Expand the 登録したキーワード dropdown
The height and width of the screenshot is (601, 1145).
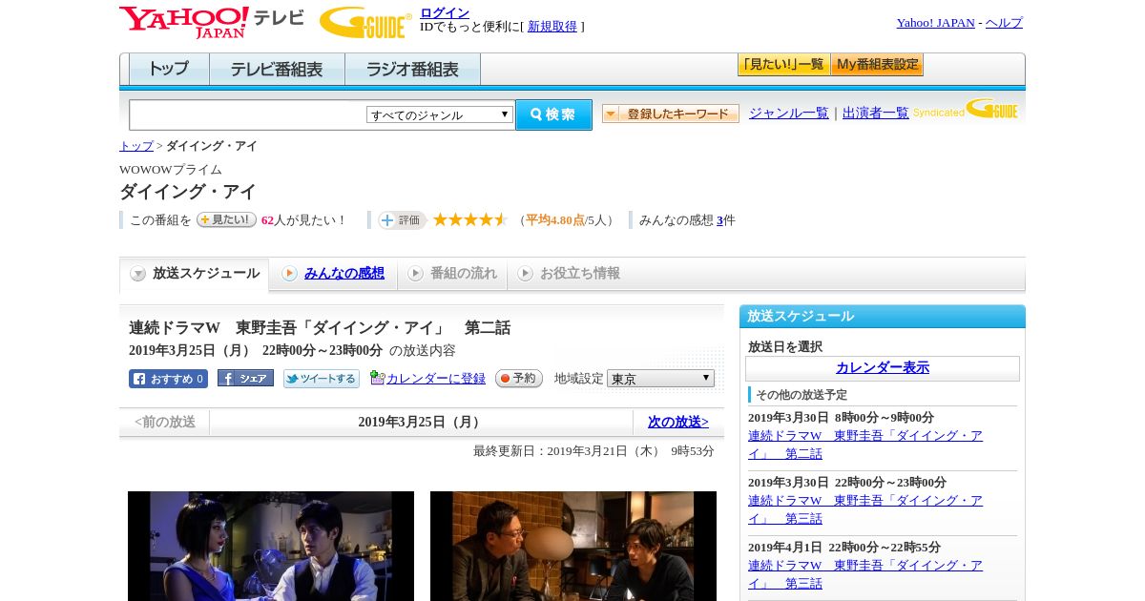(670, 114)
